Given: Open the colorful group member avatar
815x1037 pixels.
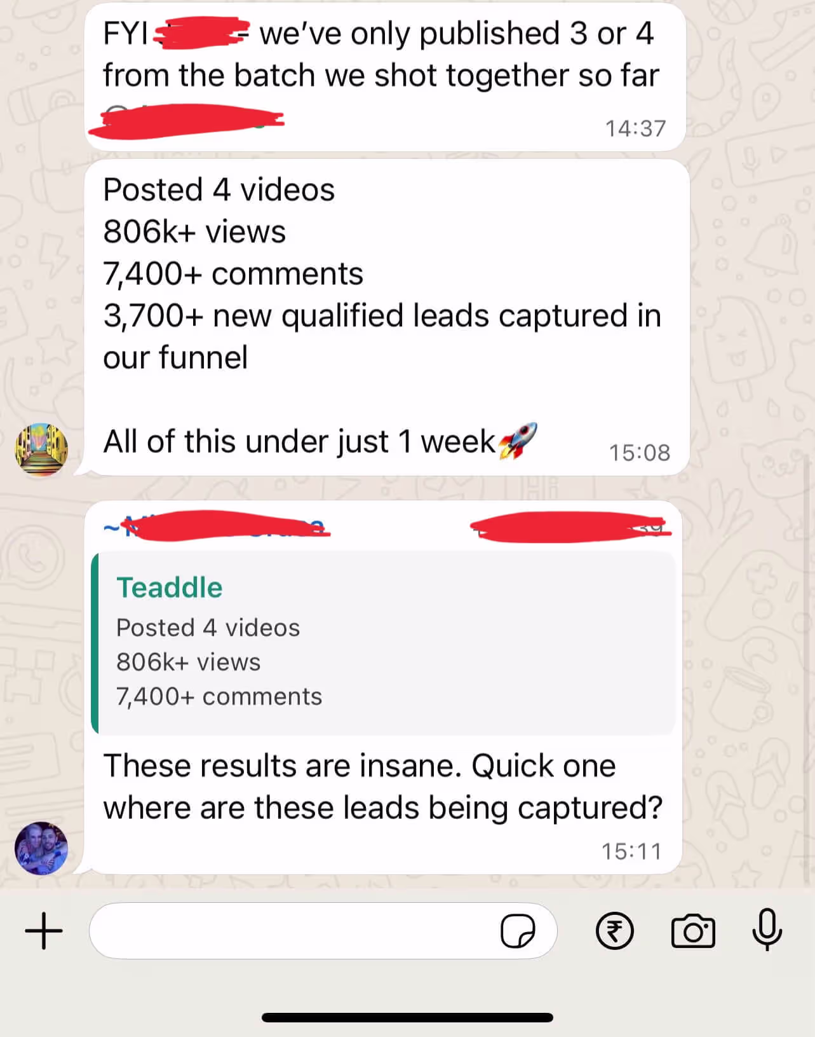Looking at the screenshot, I should (41, 450).
